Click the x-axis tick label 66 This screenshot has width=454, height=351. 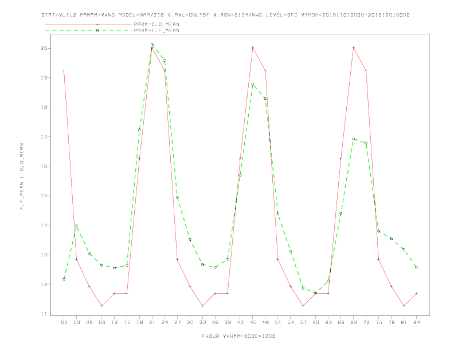[x=341, y=322]
